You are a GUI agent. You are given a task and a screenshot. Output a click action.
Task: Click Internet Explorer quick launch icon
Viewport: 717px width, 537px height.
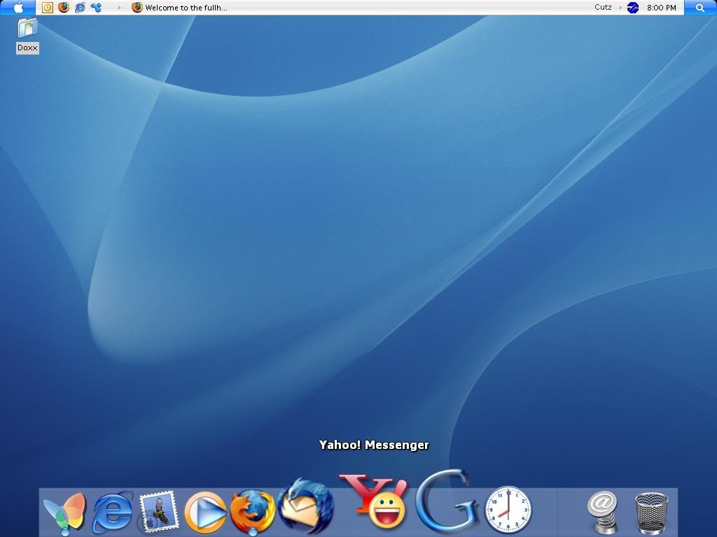(x=80, y=8)
